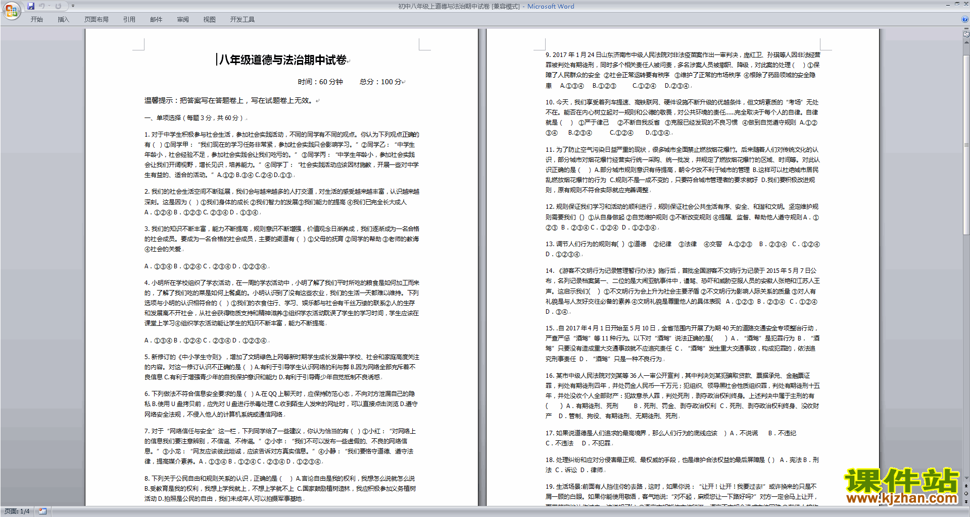Click question 9 text on second page
The width and height of the screenshot is (970, 517).
click(683, 70)
